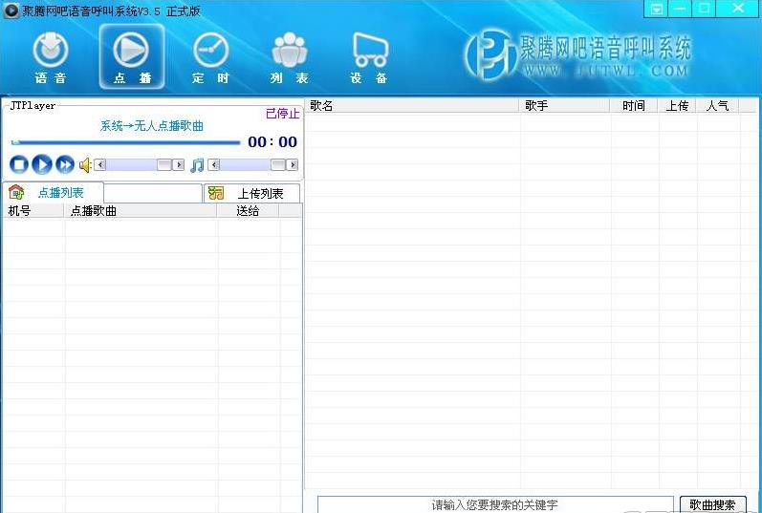Switch to the 点播列表 tab
This screenshot has height=513, width=762.
click(x=59, y=193)
